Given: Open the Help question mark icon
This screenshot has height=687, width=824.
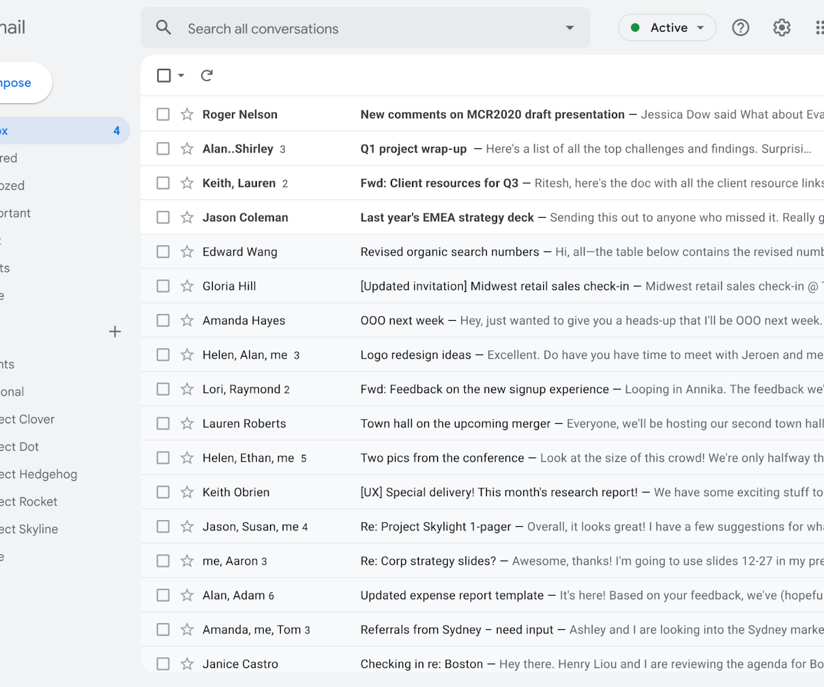Looking at the screenshot, I should pos(740,27).
